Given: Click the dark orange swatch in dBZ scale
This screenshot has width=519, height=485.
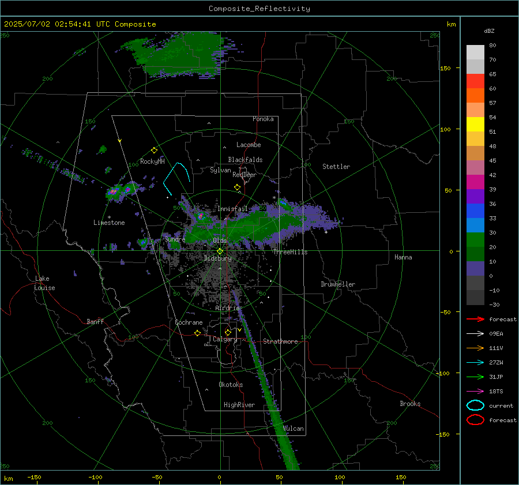Looking at the screenshot, I should [x=475, y=96].
